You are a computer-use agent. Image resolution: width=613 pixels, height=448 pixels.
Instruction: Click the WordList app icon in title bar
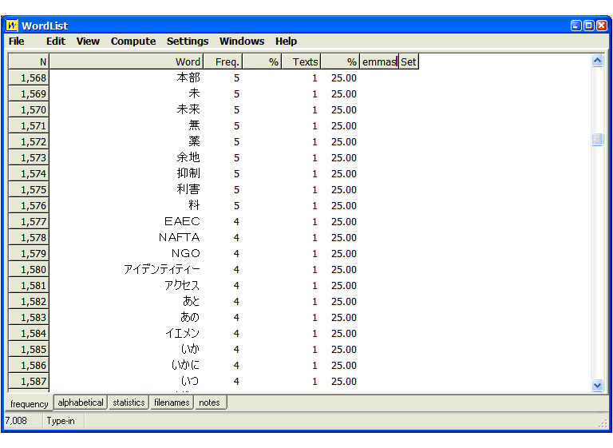click(11, 26)
